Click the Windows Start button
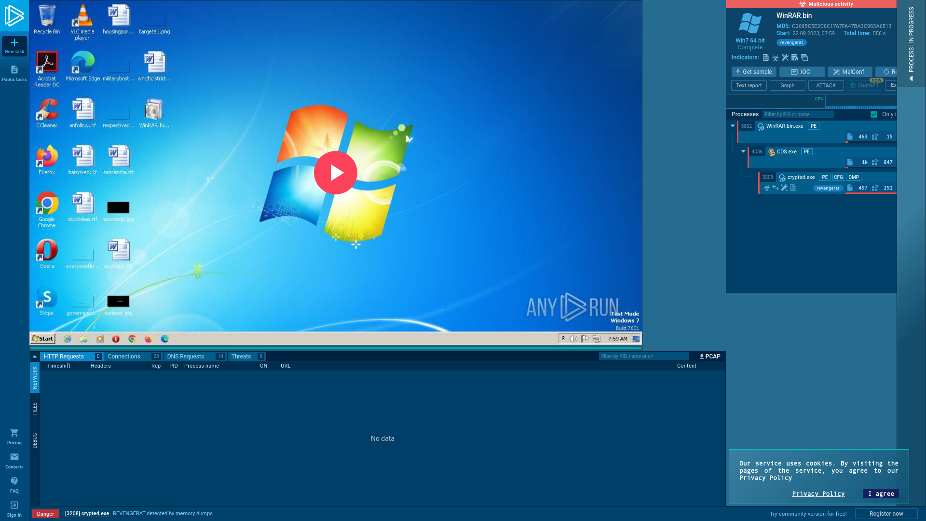This screenshot has width=926, height=521. [x=43, y=339]
